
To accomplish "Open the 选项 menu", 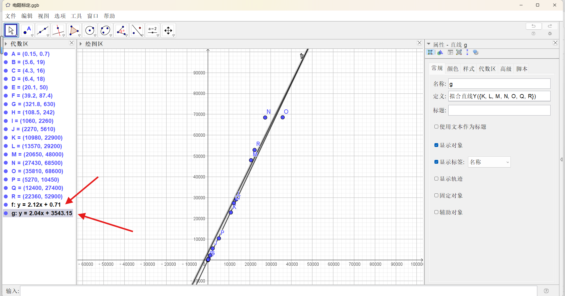I will [60, 16].
